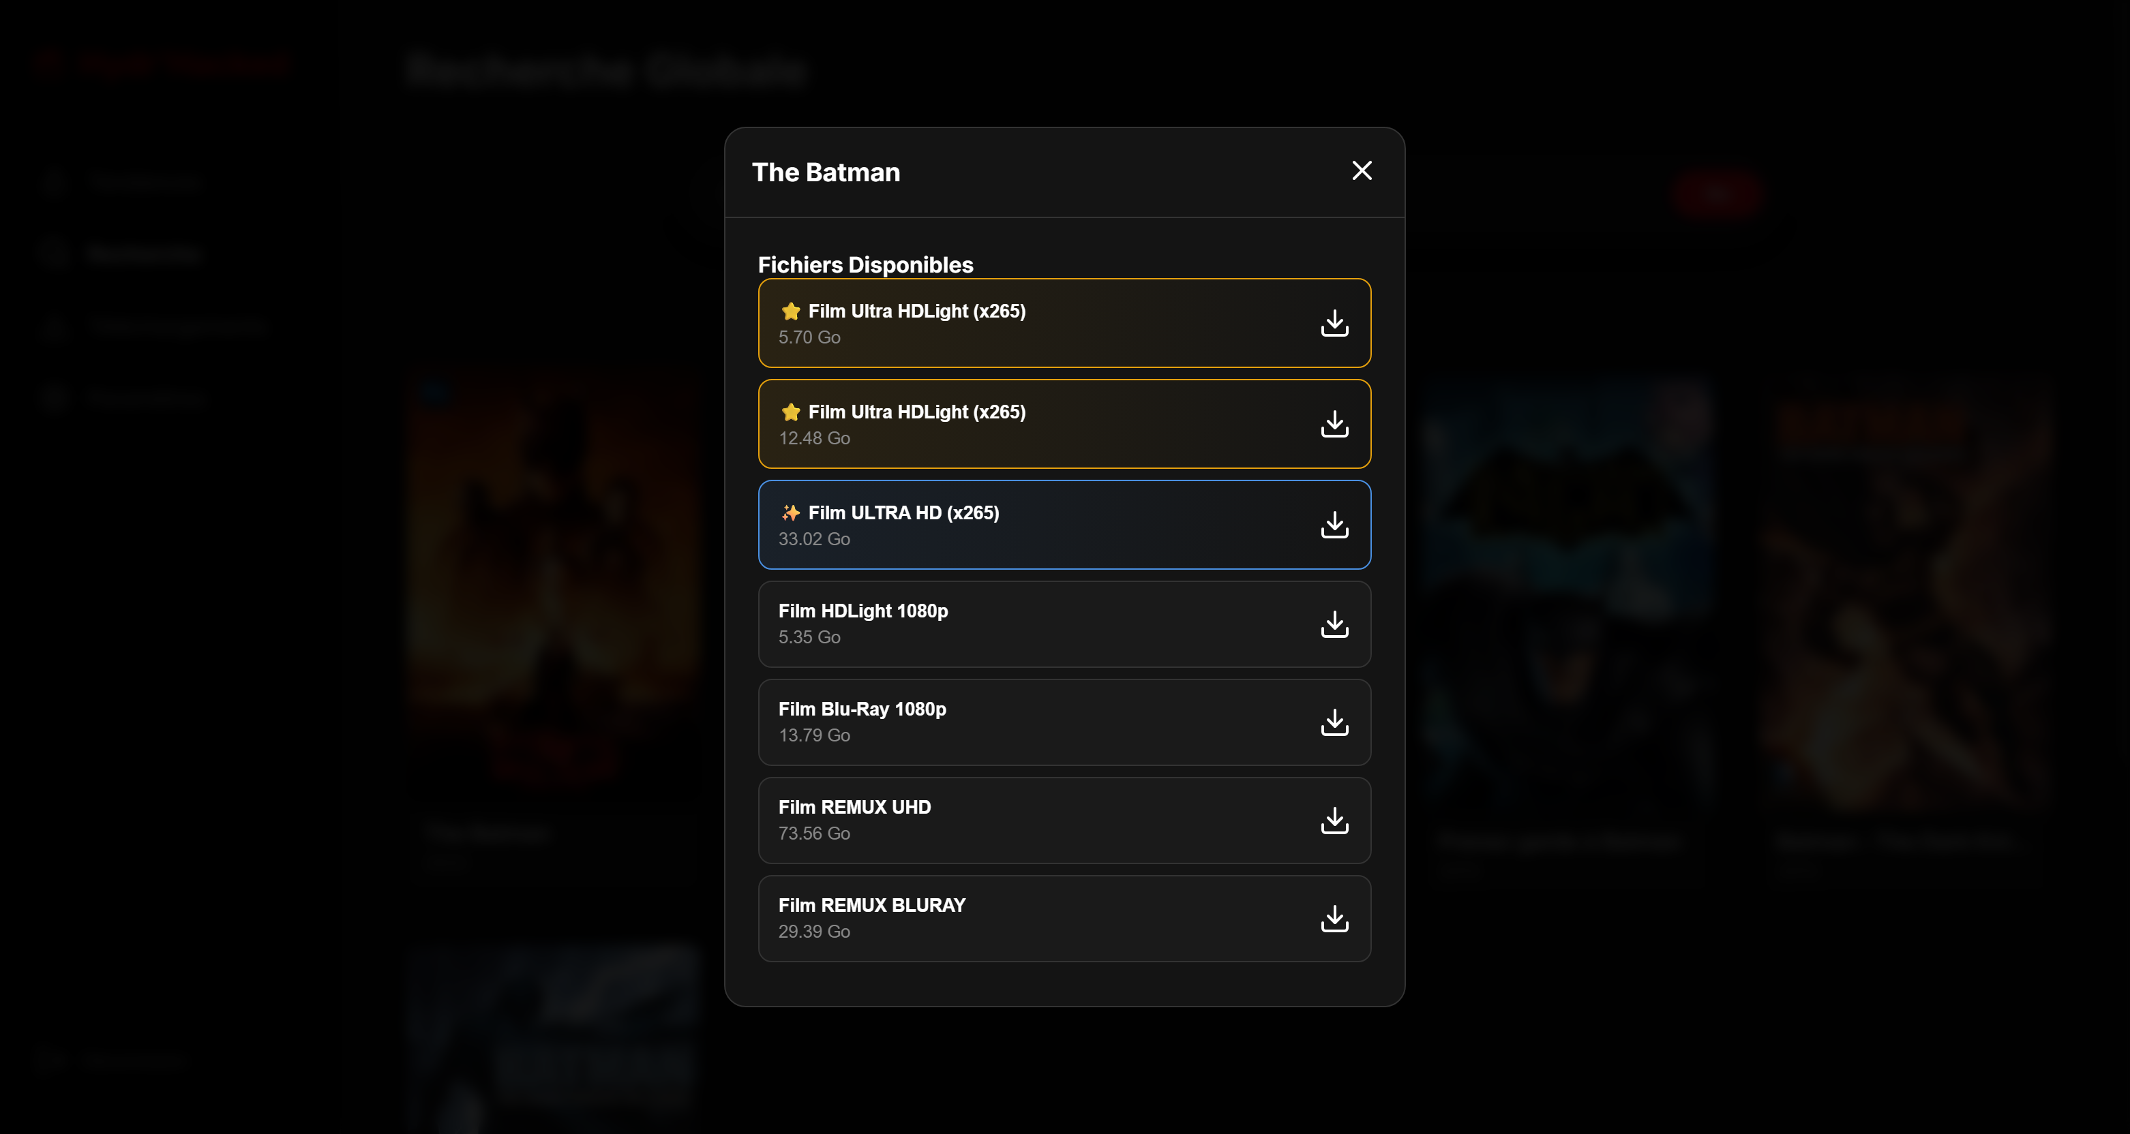The height and width of the screenshot is (1134, 2130).
Task: Download the Film HDLight 1080p file
Action: pyautogui.click(x=1334, y=624)
